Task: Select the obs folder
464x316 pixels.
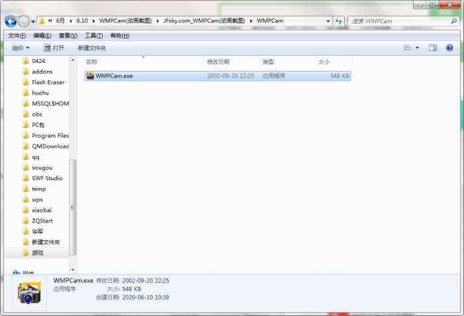Action: [37, 114]
